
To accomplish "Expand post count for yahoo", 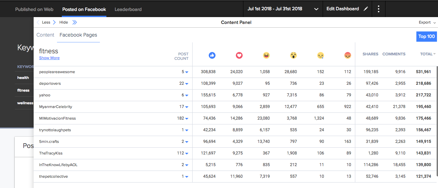I will pos(187,95).
